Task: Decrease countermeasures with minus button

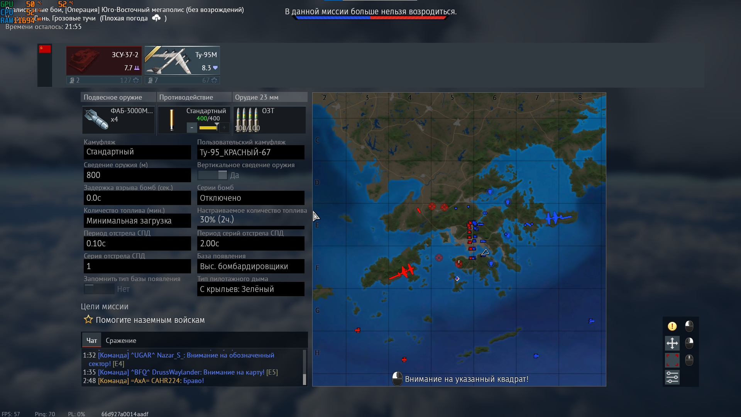Action: coord(192,128)
